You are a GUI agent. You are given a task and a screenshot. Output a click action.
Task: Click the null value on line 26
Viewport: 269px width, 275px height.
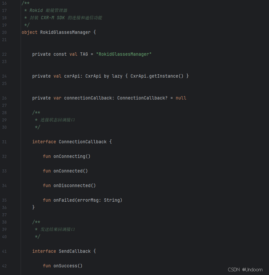(181, 98)
